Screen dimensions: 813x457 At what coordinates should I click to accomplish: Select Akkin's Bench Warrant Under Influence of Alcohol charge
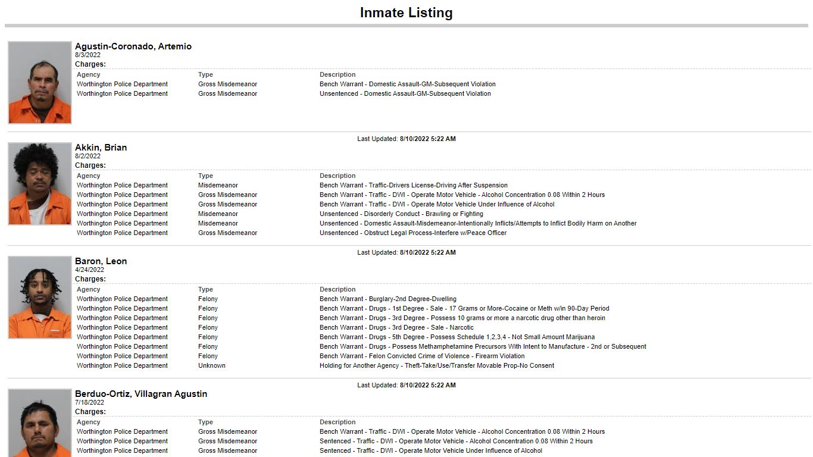click(437, 204)
